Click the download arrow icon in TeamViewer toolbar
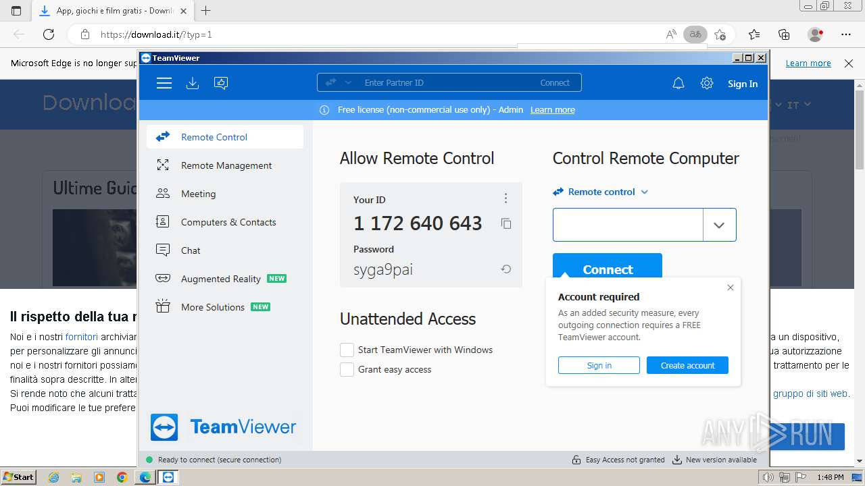Screen dimensions: 865x486 pos(193,83)
